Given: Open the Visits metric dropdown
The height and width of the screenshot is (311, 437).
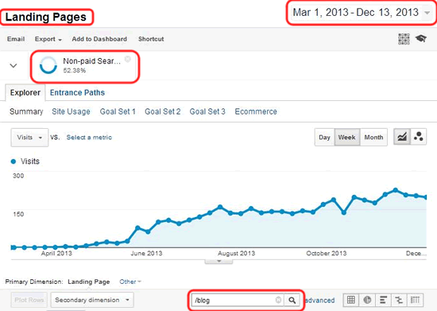Looking at the screenshot, I should coord(29,138).
